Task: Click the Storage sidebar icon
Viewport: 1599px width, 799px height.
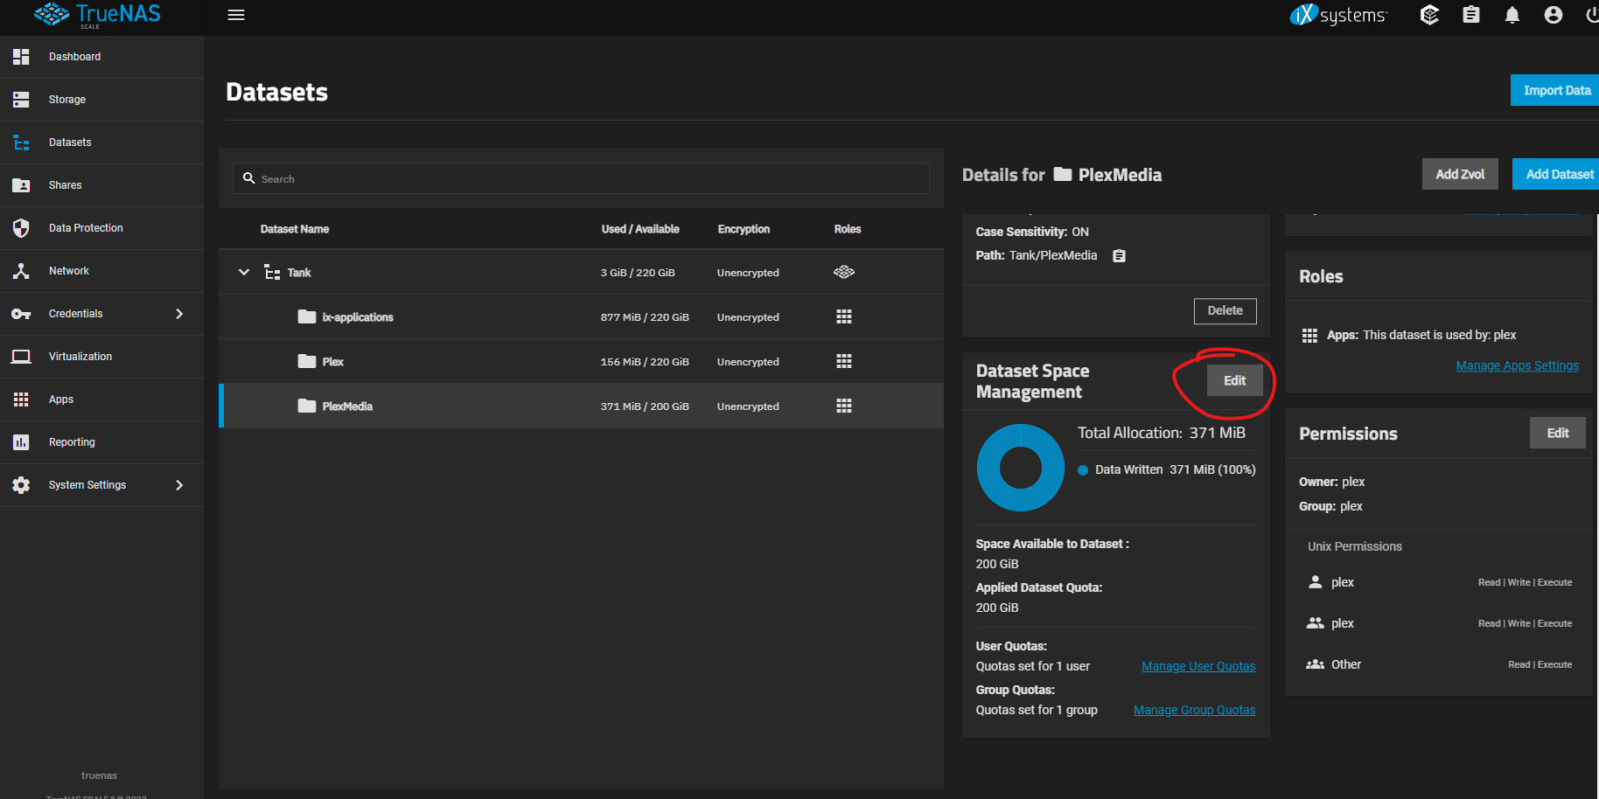Action: [x=21, y=100]
